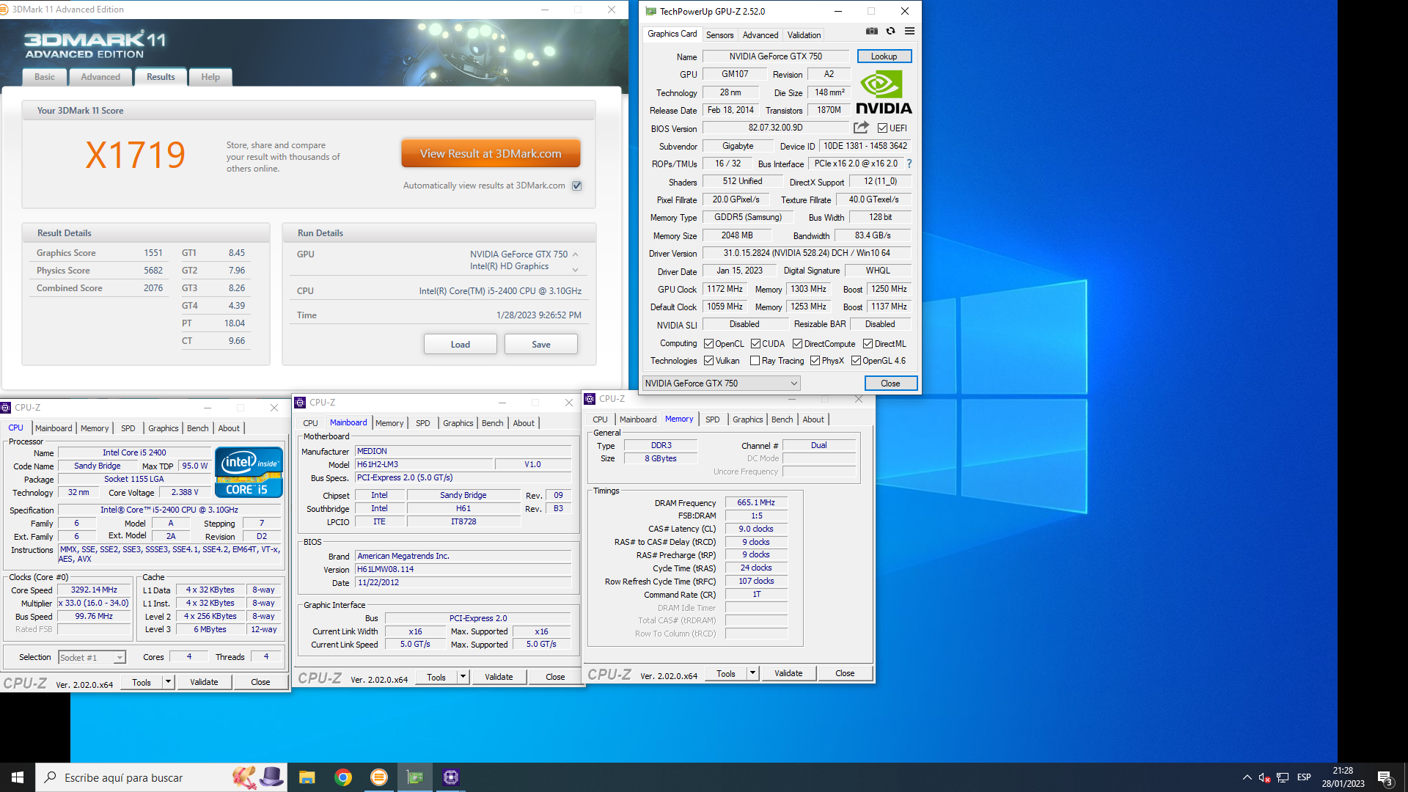The height and width of the screenshot is (792, 1408).
Task: Click CPU-Z Memory window title icon
Action: point(590,398)
